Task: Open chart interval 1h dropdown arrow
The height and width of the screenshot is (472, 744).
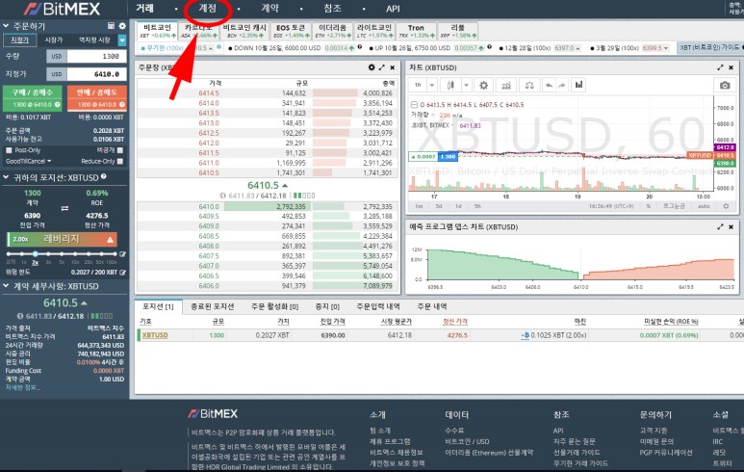Action: [x=432, y=85]
